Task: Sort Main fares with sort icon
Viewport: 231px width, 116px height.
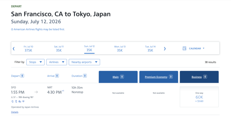Action: (122, 77)
